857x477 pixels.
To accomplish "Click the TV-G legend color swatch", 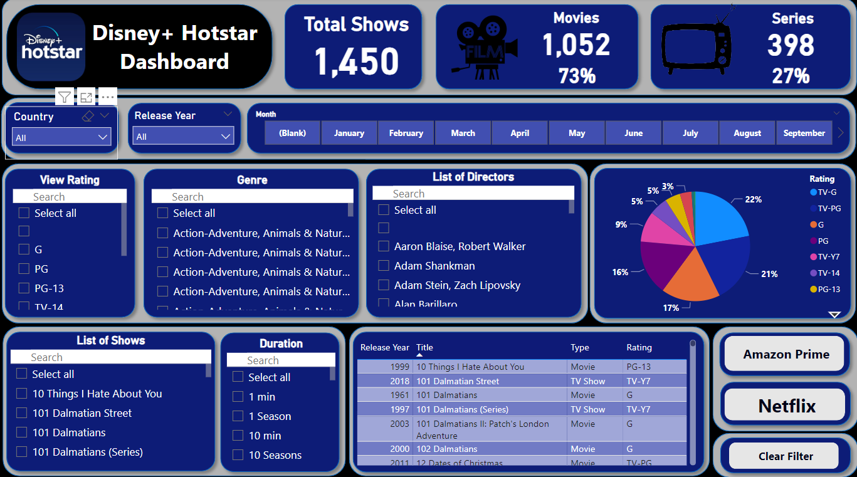I will [x=814, y=192].
